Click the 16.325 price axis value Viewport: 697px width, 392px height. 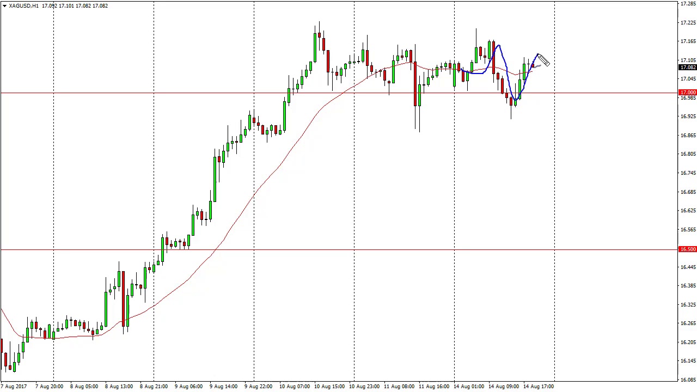click(x=688, y=305)
